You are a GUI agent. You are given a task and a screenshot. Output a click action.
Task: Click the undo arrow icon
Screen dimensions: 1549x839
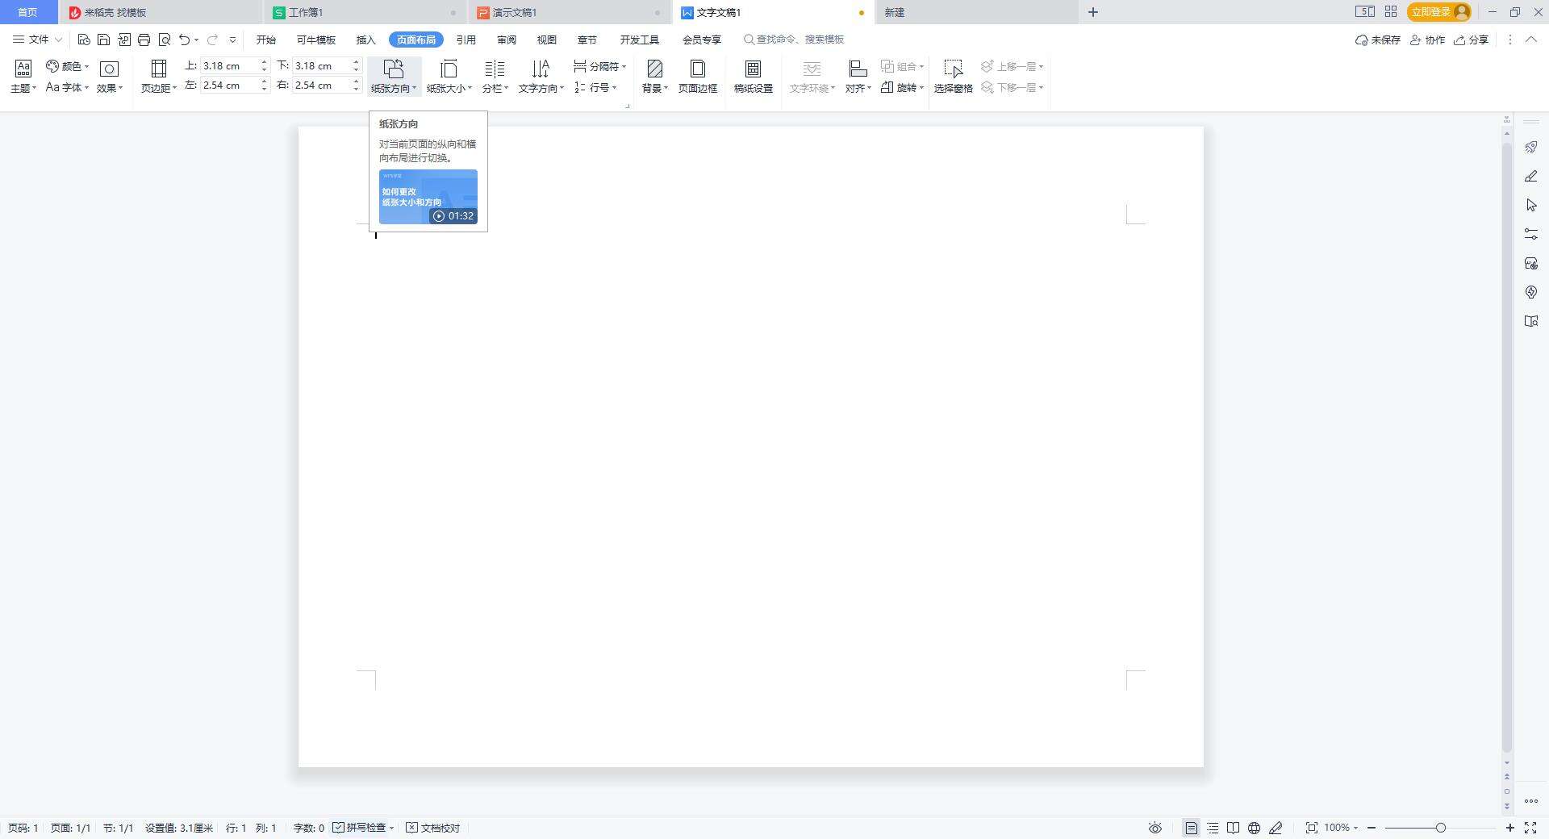(185, 40)
